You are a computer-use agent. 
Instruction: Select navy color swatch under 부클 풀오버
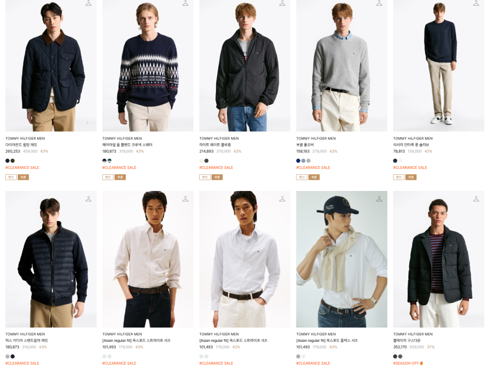point(298,161)
